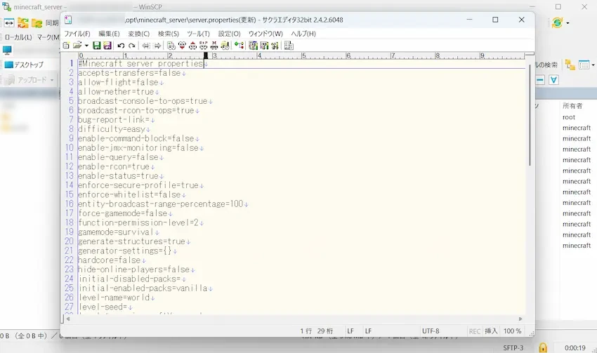Open the Replace dialog icon
The width and height of the screenshot is (597, 353).
coord(203,46)
